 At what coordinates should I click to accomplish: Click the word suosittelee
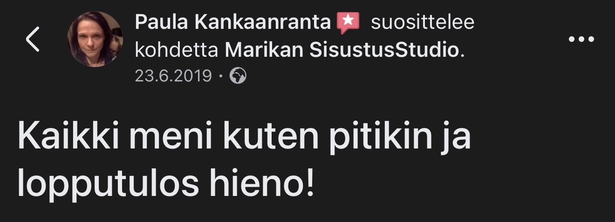click(422, 22)
